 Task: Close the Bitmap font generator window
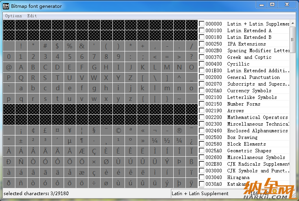[x=287, y=5]
